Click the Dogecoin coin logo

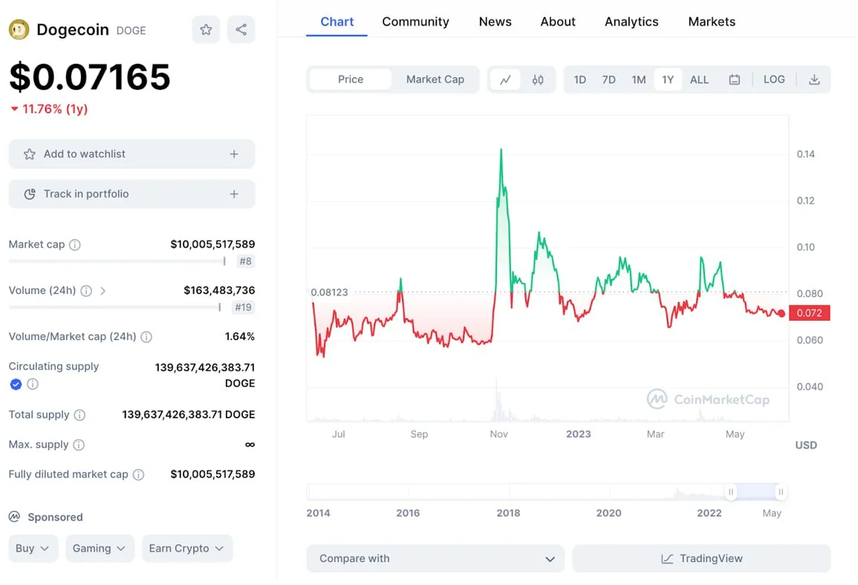point(19,30)
